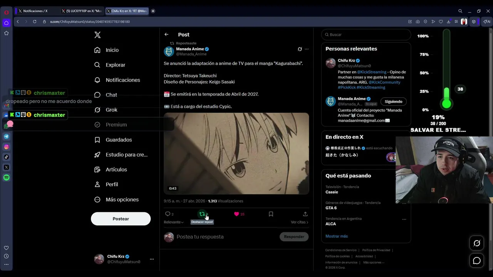Click the Grok icon on Manada Anime post
This screenshot has width=493, height=277.
coord(300,49)
